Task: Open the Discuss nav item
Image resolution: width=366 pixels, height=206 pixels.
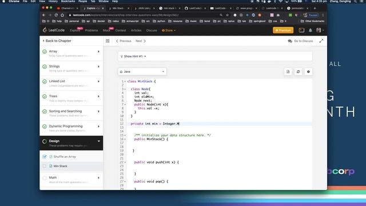Action: click(x=152, y=30)
